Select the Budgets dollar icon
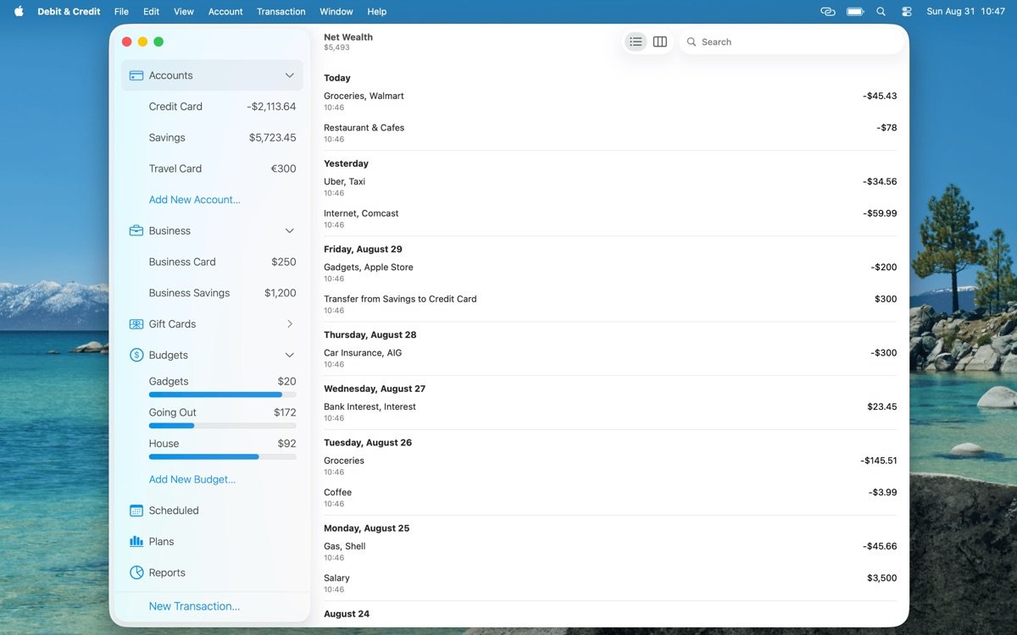Image resolution: width=1017 pixels, height=635 pixels. coord(136,355)
